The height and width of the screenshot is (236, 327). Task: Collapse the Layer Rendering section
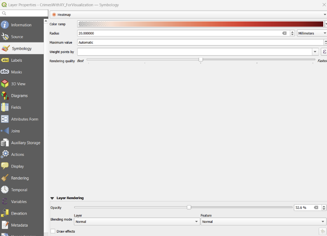[x=52, y=198]
